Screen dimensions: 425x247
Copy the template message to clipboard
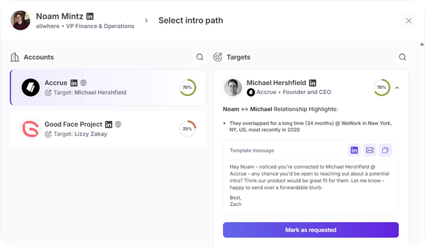[x=385, y=150]
